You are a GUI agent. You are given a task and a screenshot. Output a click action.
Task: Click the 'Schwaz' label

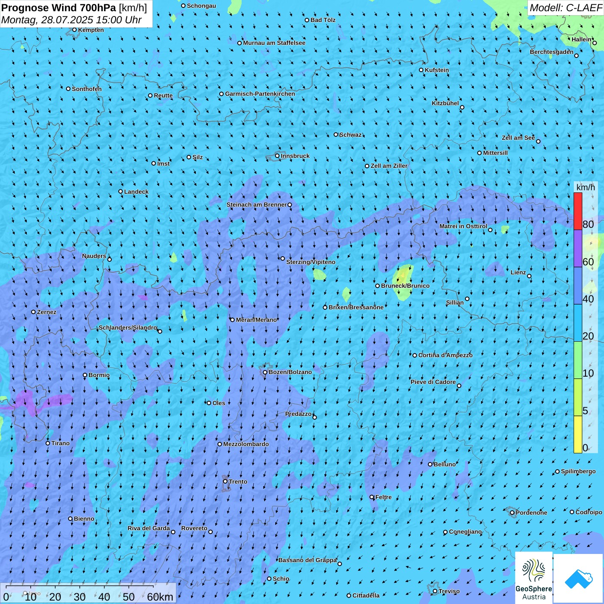click(x=351, y=135)
